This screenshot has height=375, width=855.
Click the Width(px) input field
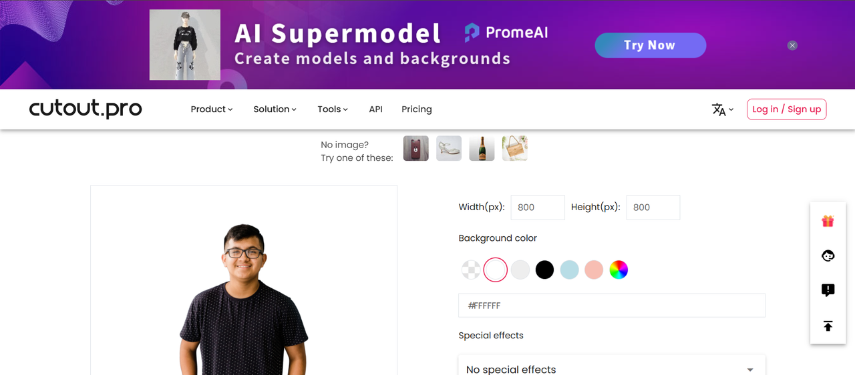click(537, 208)
